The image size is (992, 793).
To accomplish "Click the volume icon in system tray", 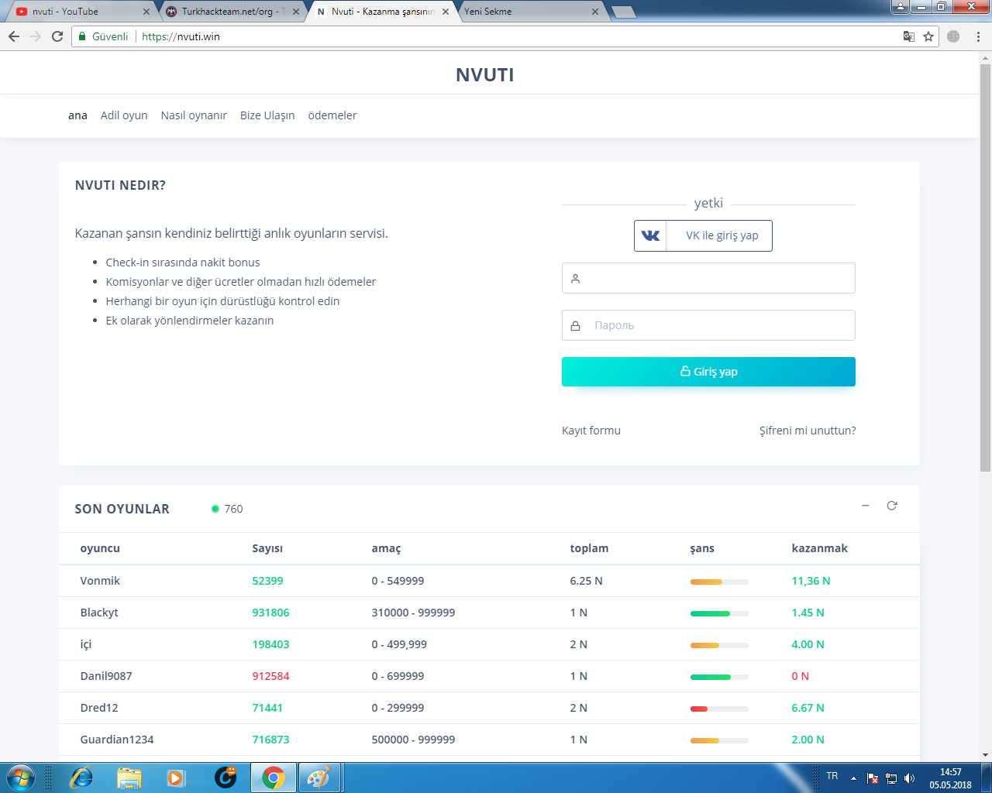I will [x=909, y=778].
